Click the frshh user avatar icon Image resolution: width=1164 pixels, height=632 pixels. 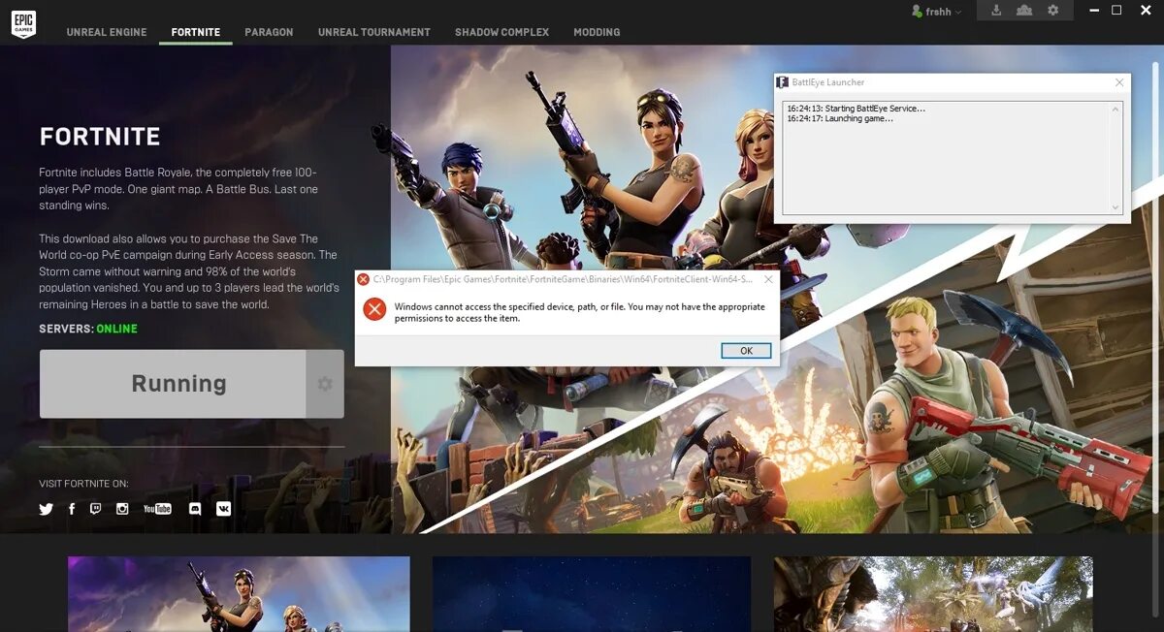[917, 12]
